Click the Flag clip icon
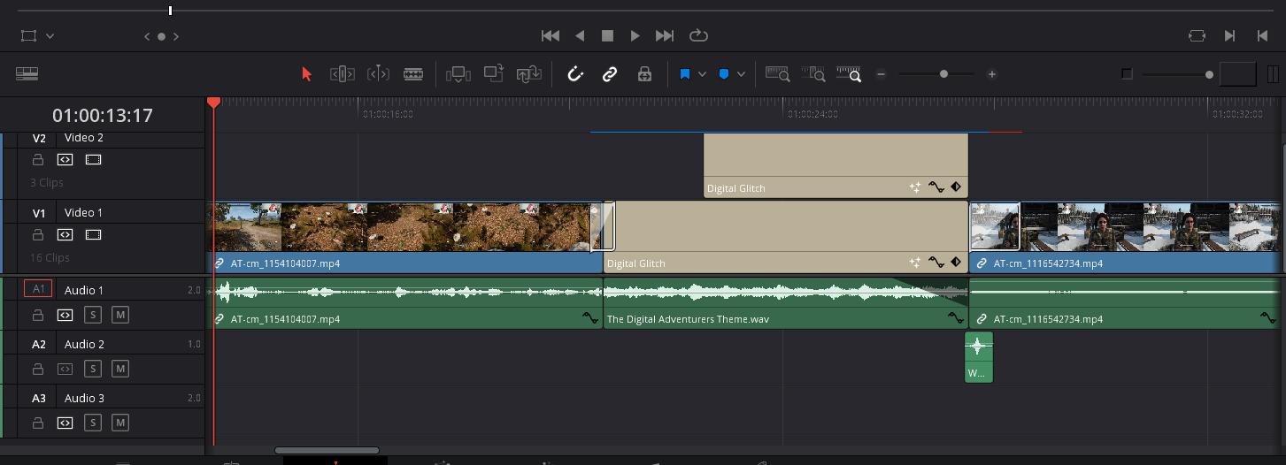Image resolution: width=1286 pixels, height=465 pixels. [x=685, y=74]
